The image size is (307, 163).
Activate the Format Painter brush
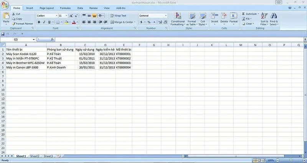[x=22, y=23]
